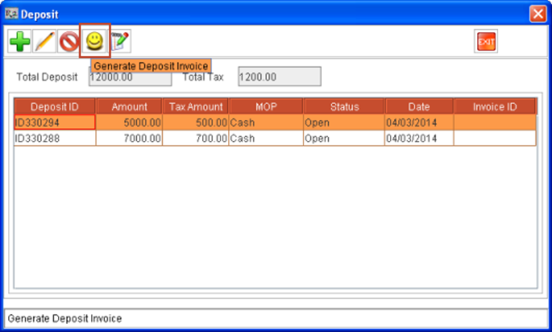Click the Amount column header
This screenshot has height=332, width=552.
[x=129, y=107]
